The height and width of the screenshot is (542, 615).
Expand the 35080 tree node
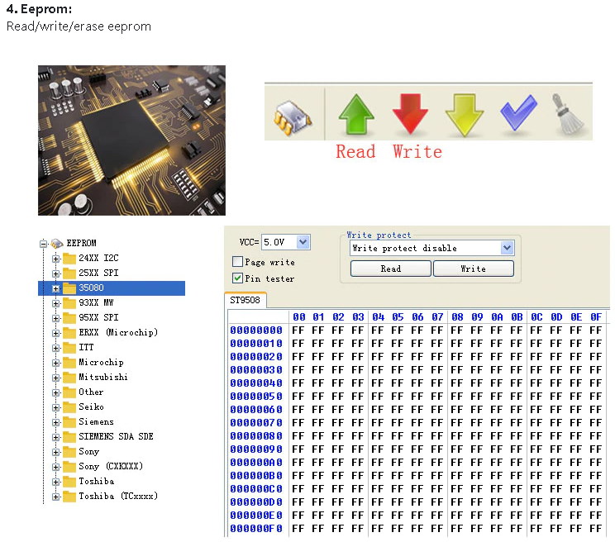click(55, 288)
